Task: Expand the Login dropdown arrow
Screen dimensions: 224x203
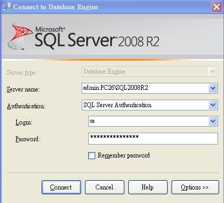Action: click(x=213, y=121)
